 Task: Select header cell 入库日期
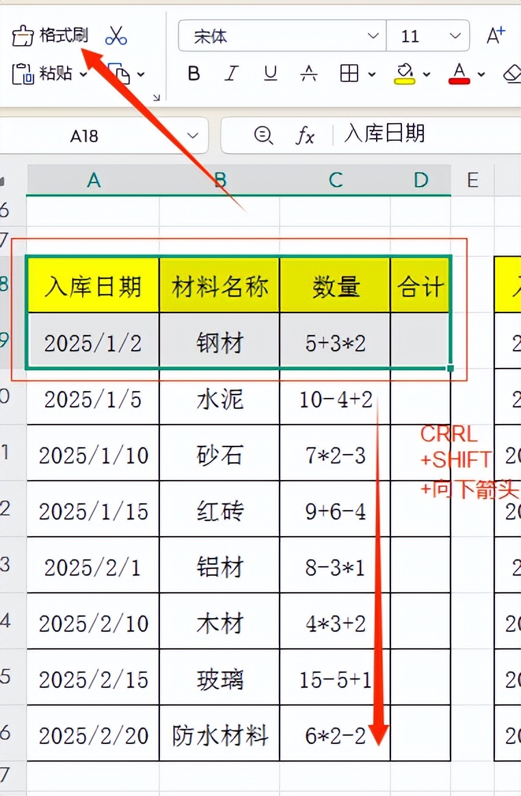click(x=94, y=285)
